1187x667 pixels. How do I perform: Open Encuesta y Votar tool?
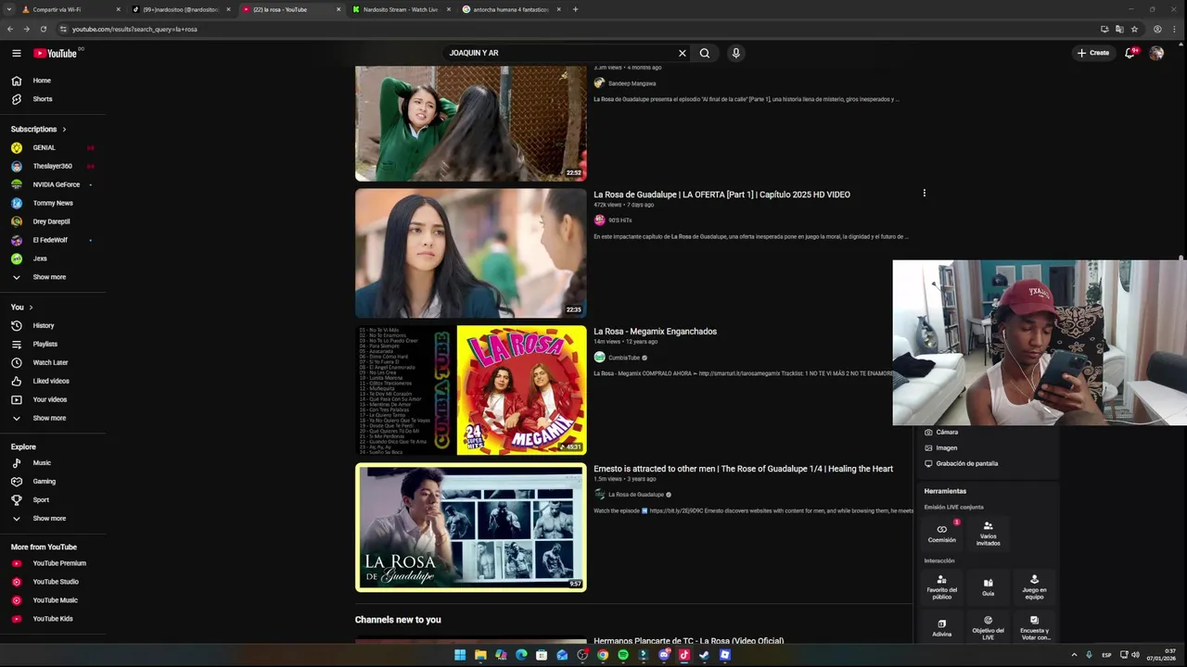pyautogui.click(x=1034, y=627)
